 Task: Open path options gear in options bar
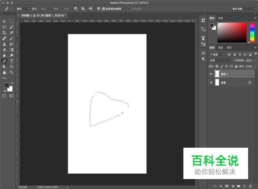click(98, 8)
